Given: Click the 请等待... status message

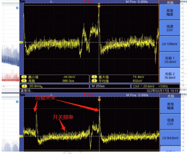Looking at the screenshot, I should pos(27,91).
